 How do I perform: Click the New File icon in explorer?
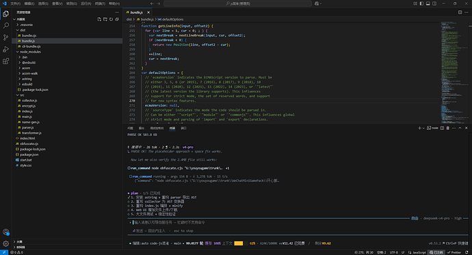[99, 19]
